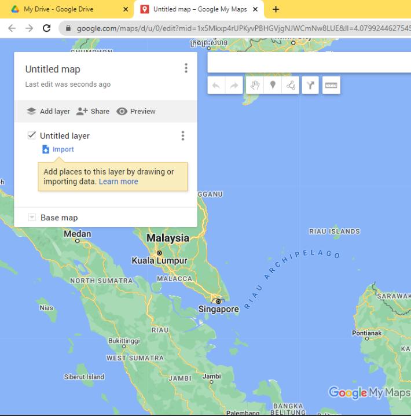This screenshot has height=416, width=411.
Task: Click the Bukittinggi city label
Action: coord(124,341)
